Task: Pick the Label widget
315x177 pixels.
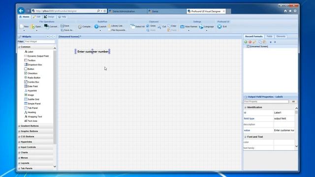Action: 29,52
